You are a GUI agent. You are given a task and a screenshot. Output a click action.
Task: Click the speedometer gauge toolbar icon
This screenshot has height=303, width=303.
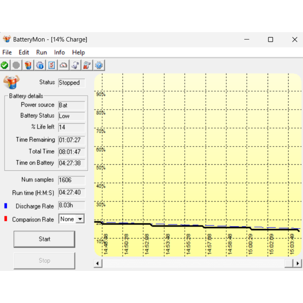click(64, 65)
